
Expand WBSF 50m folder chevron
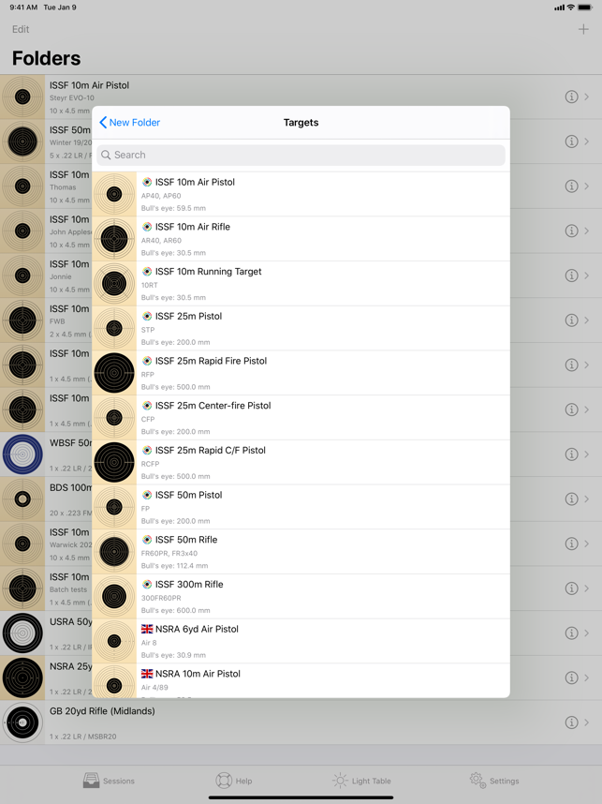click(587, 454)
